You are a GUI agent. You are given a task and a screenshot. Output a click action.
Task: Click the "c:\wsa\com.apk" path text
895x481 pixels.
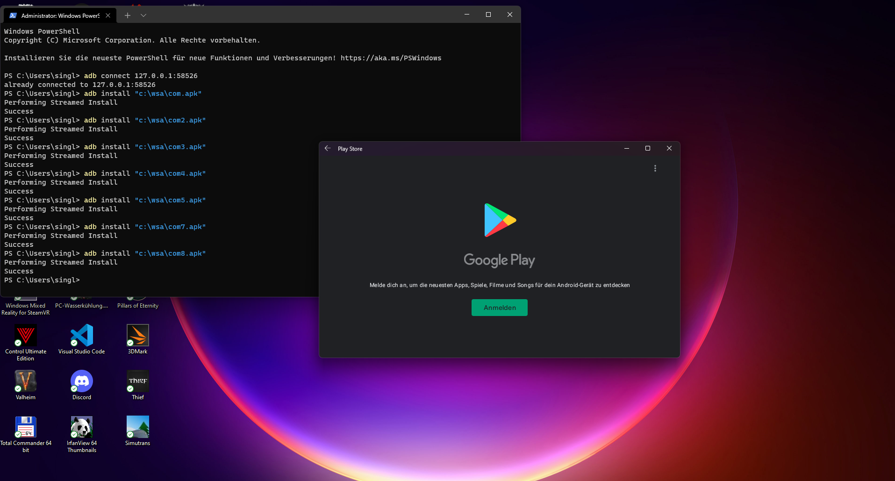click(168, 93)
